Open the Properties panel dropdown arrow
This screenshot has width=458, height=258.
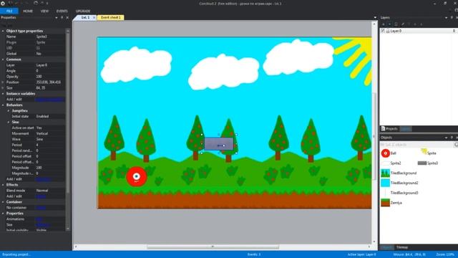tap(57, 18)
